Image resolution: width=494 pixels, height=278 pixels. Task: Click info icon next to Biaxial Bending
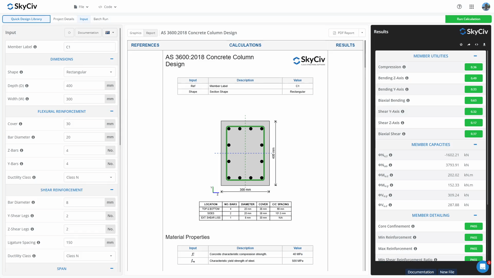coord(408,100)
